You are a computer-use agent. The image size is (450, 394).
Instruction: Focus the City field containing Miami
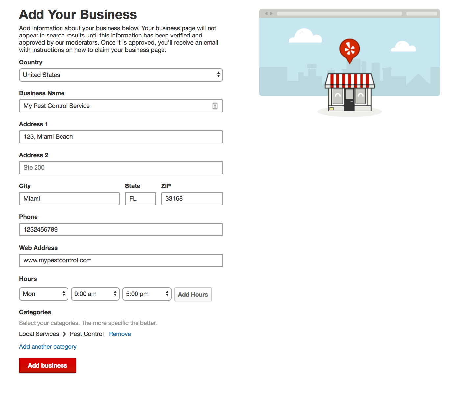pos(69,199)
